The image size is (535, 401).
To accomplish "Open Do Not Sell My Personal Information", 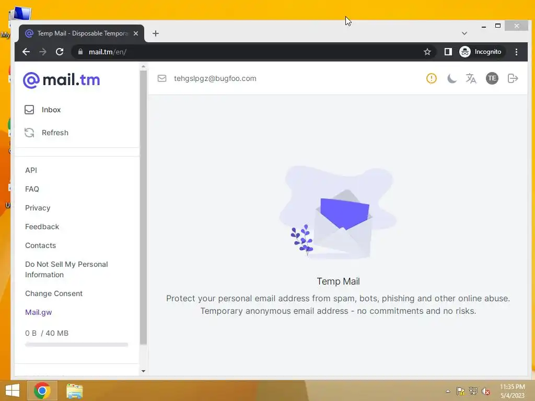I will tap(66, 269).
